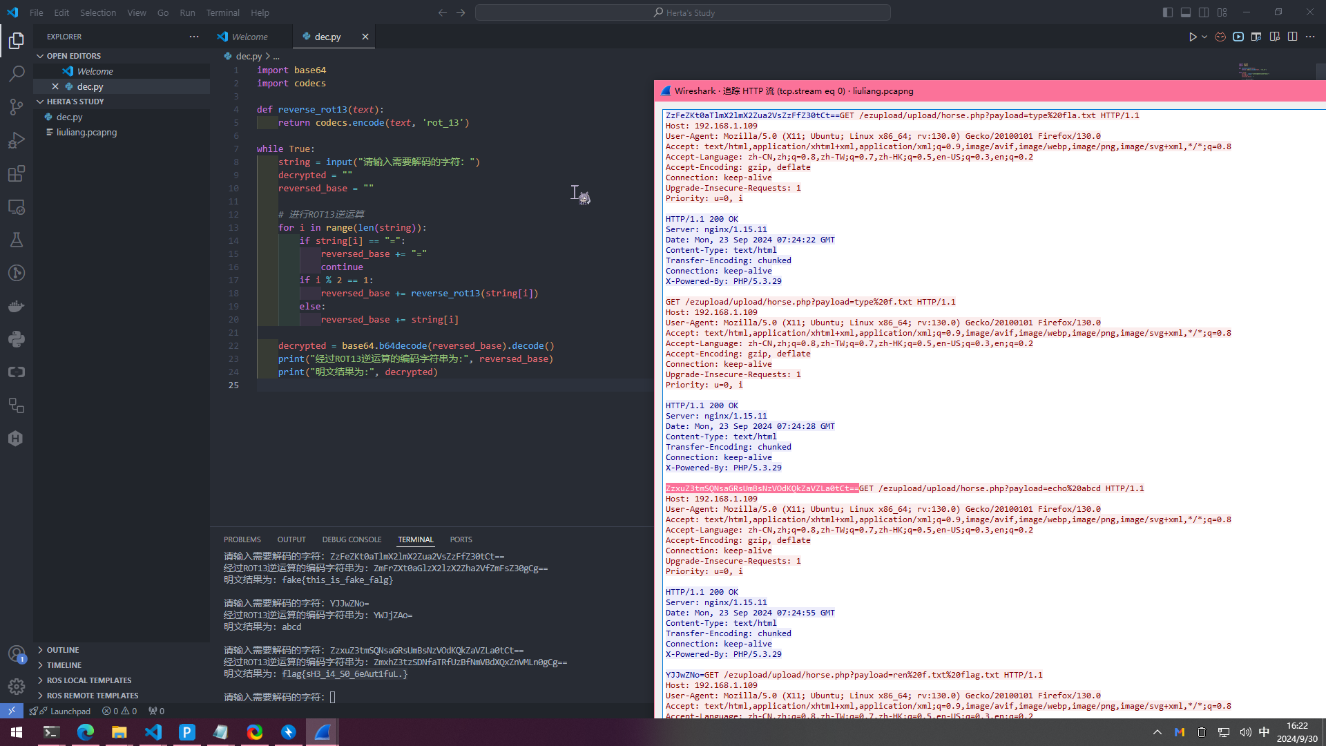Click the volume icon in system tray

point(1245,732)
